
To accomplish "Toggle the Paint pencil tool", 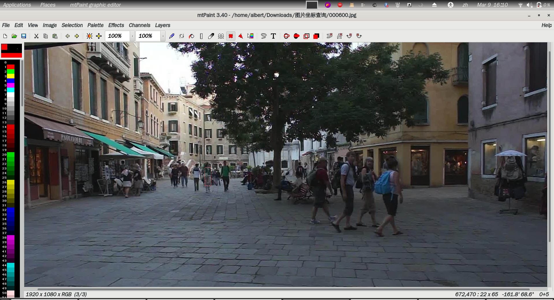I will pyautogui.click(x=172, y=36).
